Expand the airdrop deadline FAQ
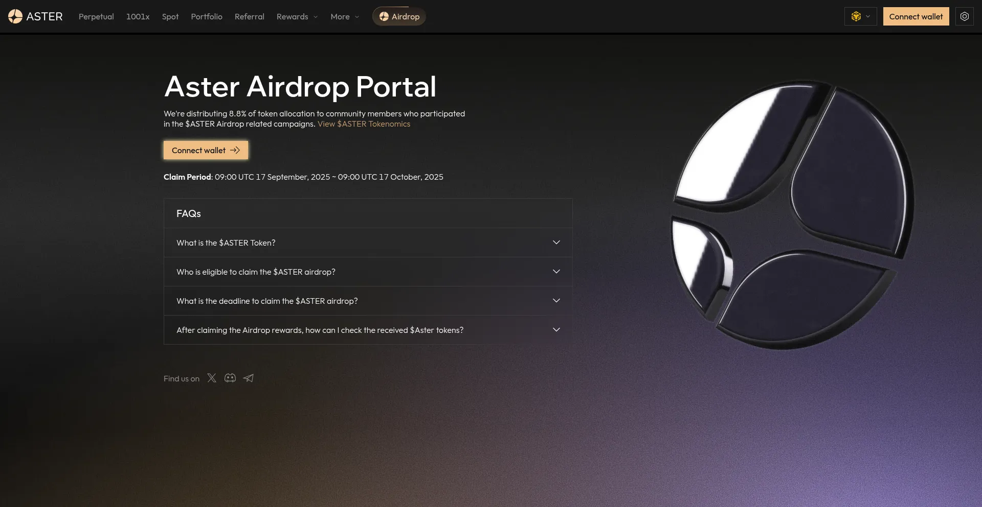Screen dimensions: 982x507 point(368,301)
